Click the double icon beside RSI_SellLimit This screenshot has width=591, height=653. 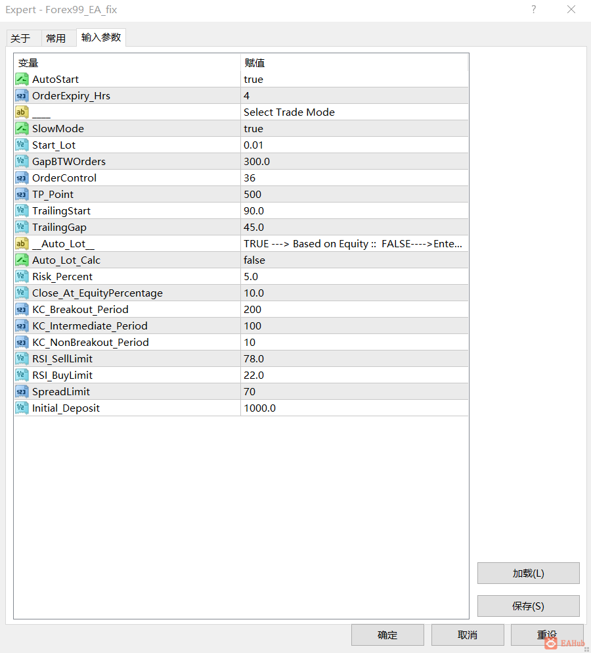pyautogui.click(x=22, y=359)
